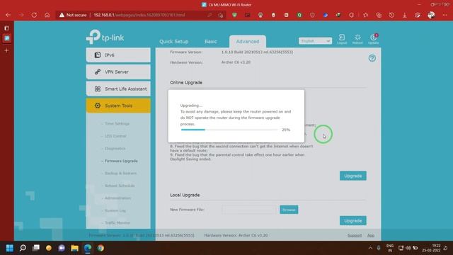
Task: Go back in the browser
Action: coord(8,15)
